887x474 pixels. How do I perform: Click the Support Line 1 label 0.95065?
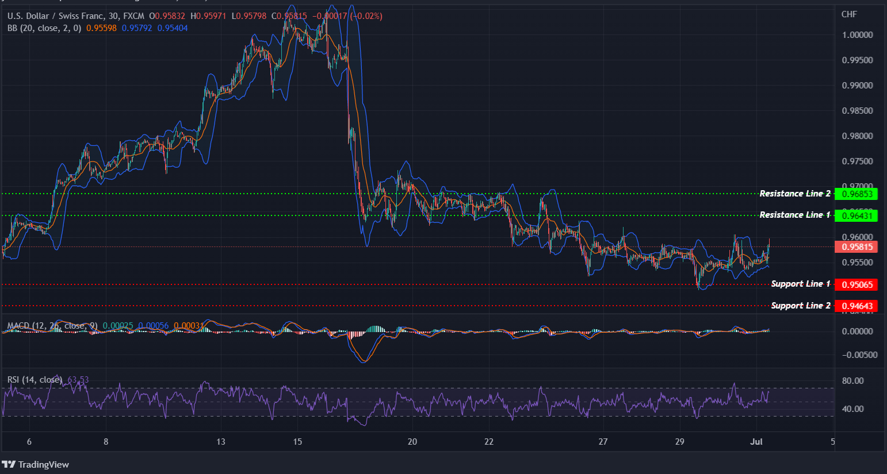tap(856, 284)
